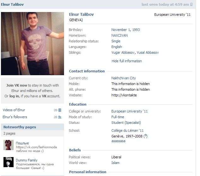Image resolution: width=200 pixels, height=176 pixels.
Task: Open the http://vkontakte website link
Action: coord(124,95)
